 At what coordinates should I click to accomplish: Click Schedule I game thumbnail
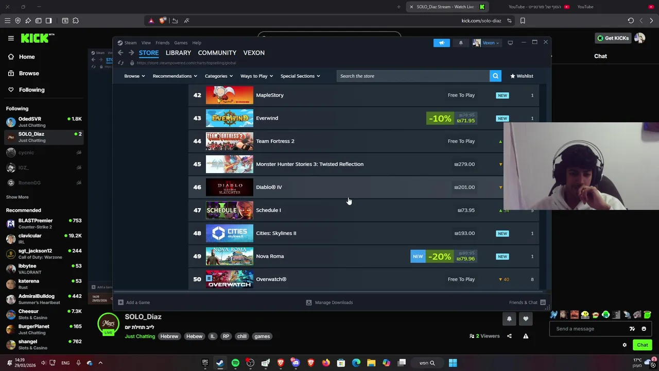pyautogui.click(x=230, y=210)
